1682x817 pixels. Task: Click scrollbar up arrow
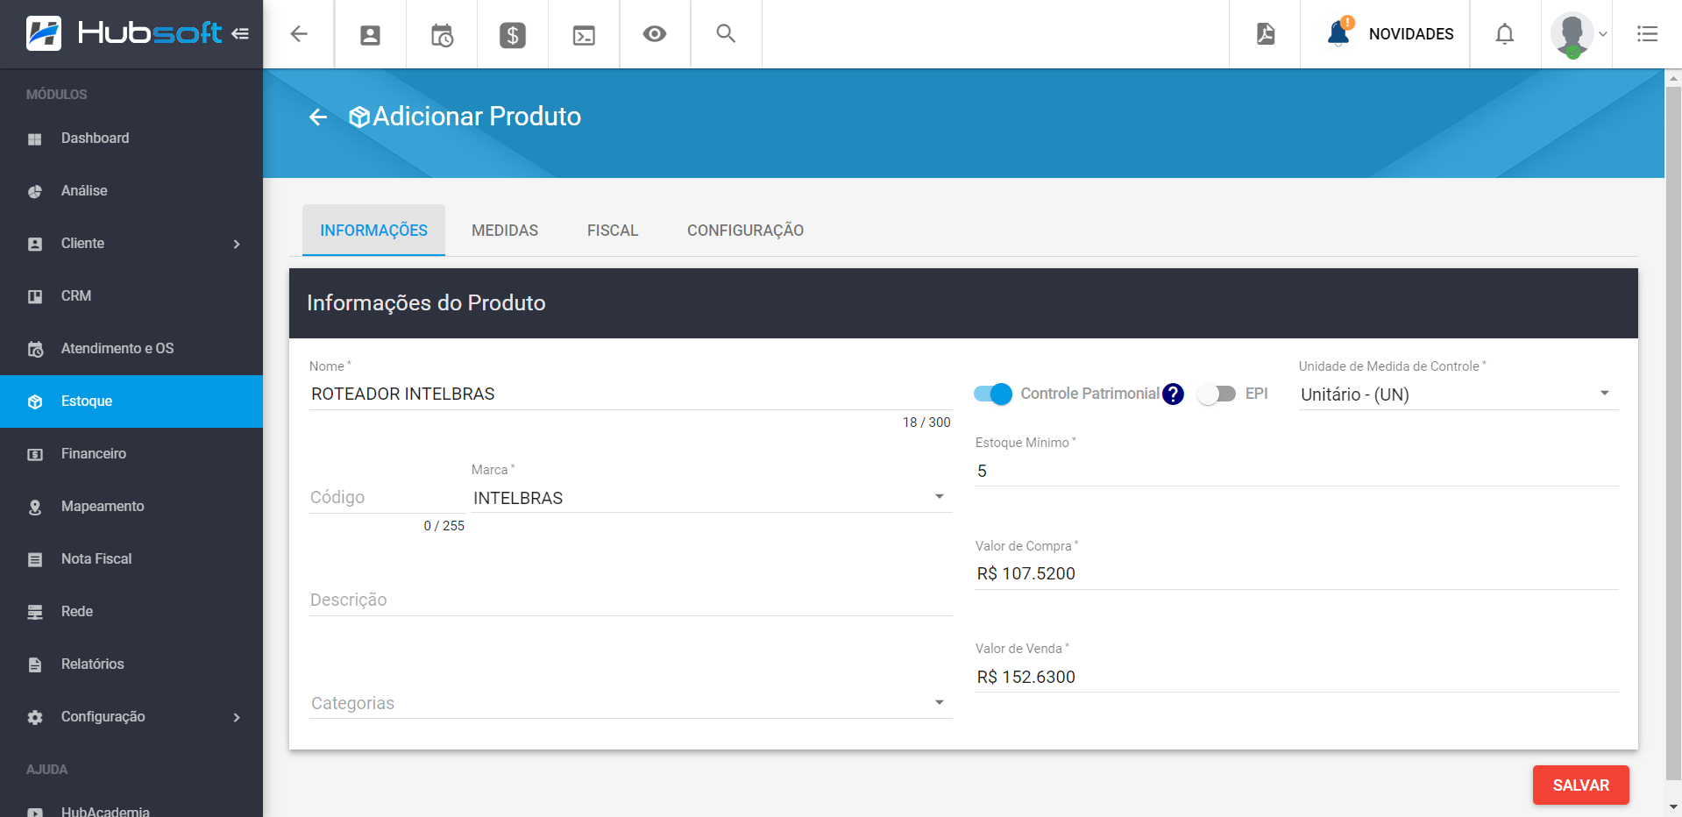(1673, 78)
